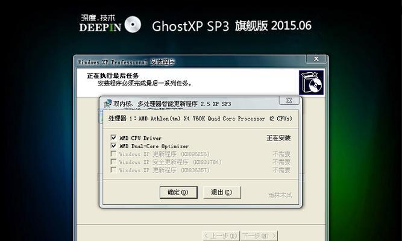Viewport: 402px width, 241px height.
Task: Click the setup software box icon
Action: pyautogui.click(x=311, y=83)
